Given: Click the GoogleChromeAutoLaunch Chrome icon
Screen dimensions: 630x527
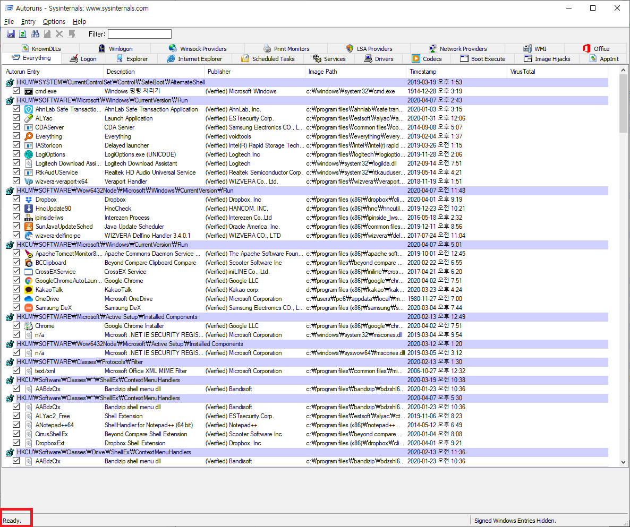Looking at the screenshot, I should click(29, 281).
